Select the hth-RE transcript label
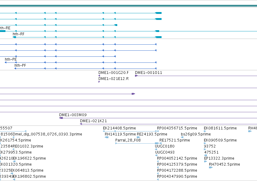This screenshot has height=181, width=257. pos(5,28)
